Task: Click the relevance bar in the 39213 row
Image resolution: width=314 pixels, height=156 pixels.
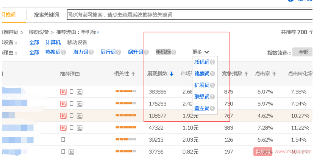Action: pyautogui.click(x=126, y=139)
